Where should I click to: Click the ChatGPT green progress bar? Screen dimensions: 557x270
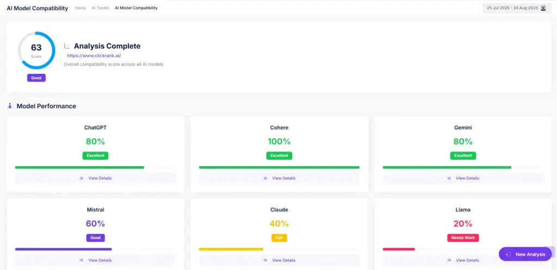click(79, 167)
